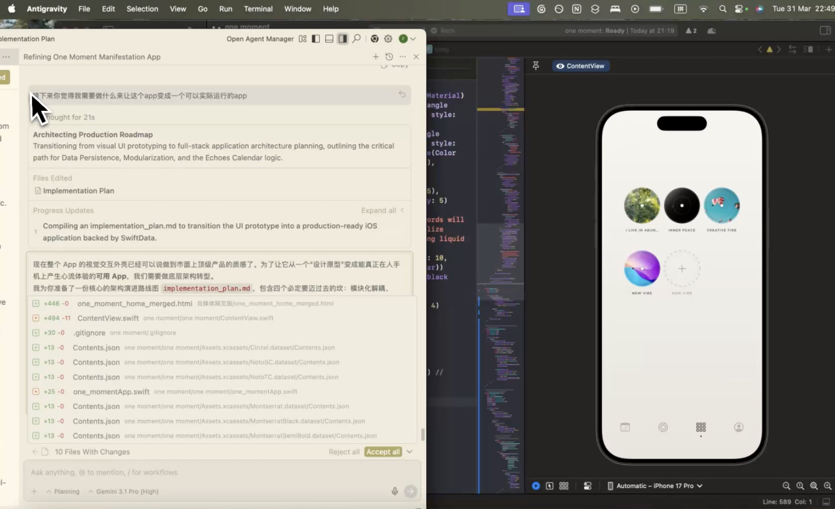Tap INNER PEACE black circle in preview
This screenshot has height=509, width=835.
[x=682, y=205]
